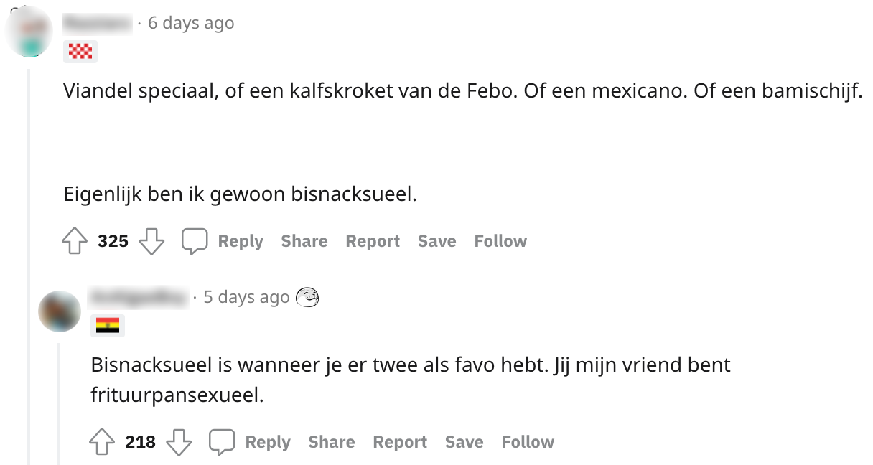Click striped flag flair under reply username
Image resolution: width=873 pixels, height=465 pixels.
[108, 325]
